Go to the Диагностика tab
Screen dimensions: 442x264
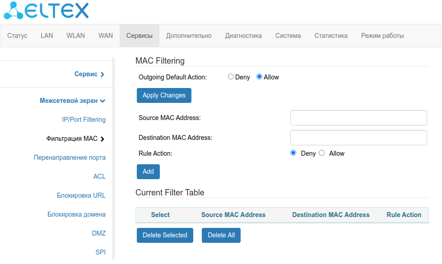243,36
